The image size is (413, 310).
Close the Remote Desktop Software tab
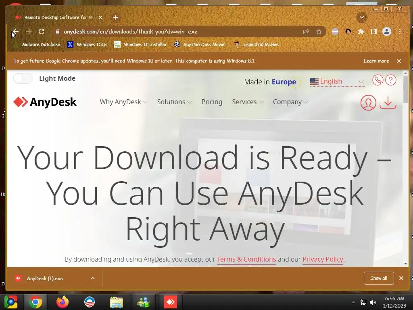click(100, 17)
